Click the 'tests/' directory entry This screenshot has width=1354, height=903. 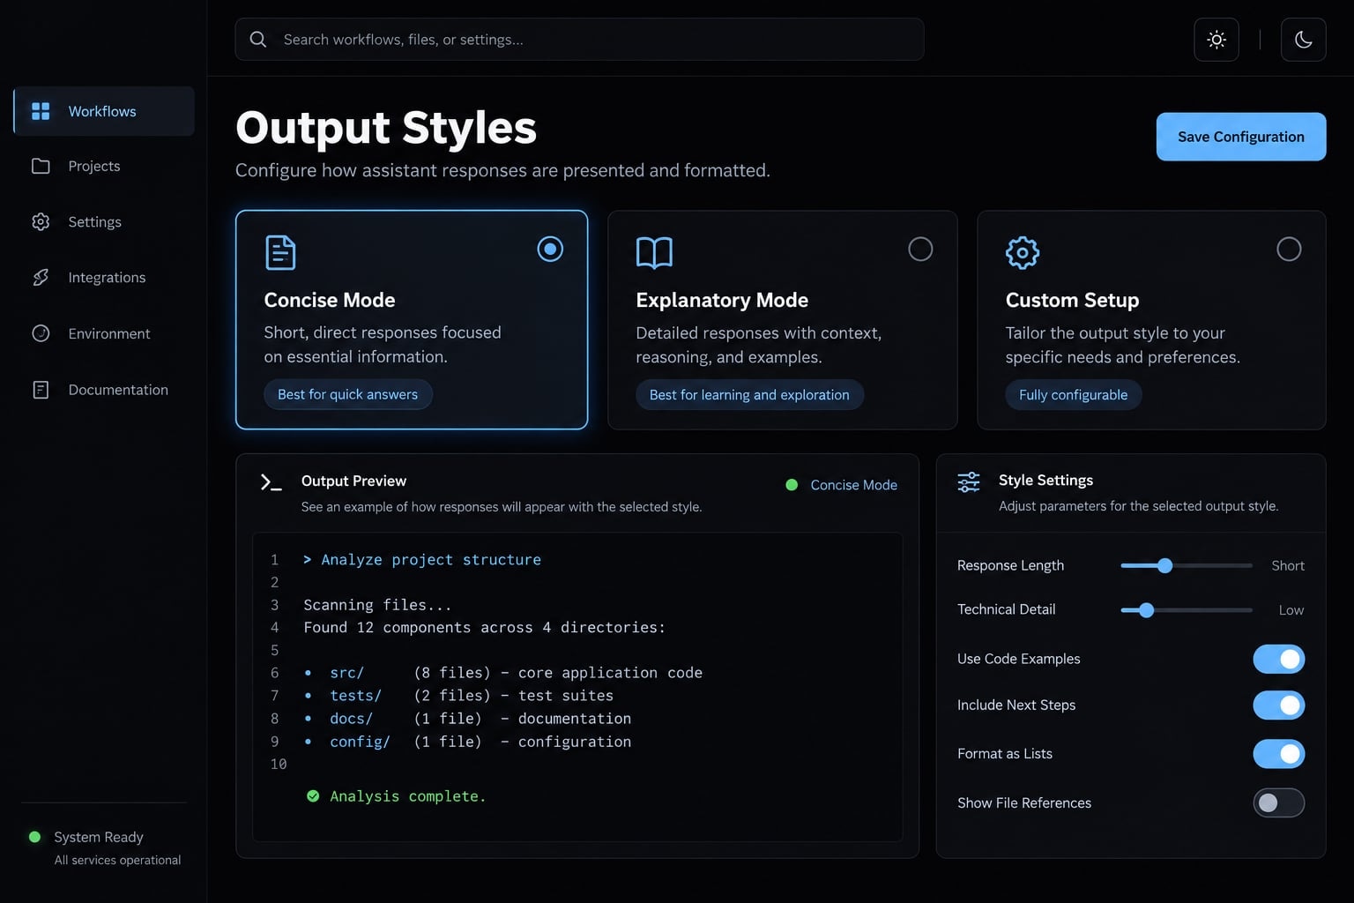pos(458,696)
